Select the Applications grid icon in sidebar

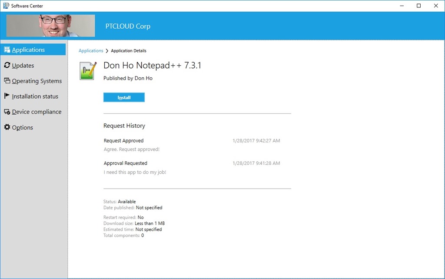7,49
